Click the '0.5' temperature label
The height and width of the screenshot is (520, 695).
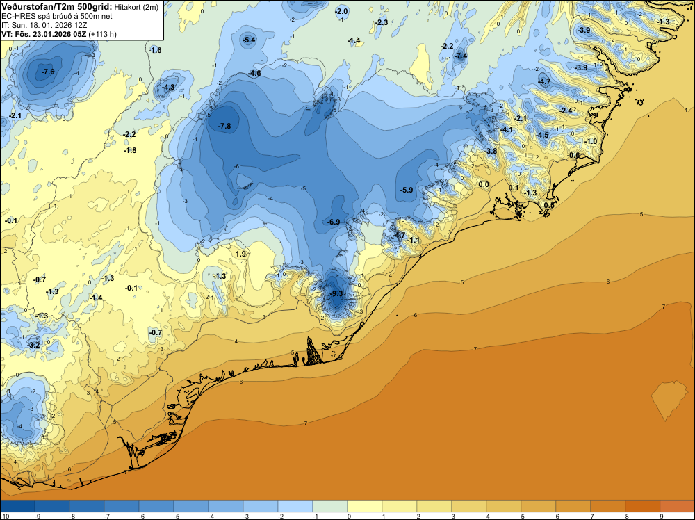[x=549, y=205]
